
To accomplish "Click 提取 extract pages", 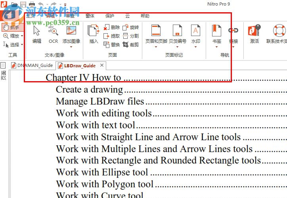I will (x=112, y=36).
